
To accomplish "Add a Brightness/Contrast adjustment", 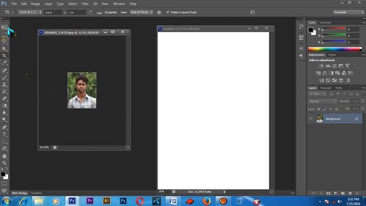I will coord(321,66).
